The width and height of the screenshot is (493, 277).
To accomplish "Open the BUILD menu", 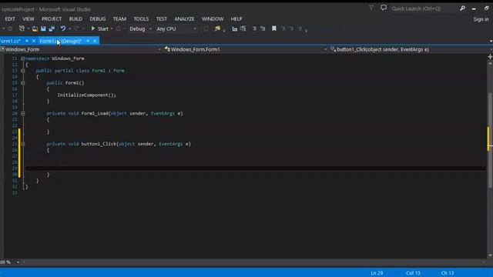I will [x=75, y=18].
